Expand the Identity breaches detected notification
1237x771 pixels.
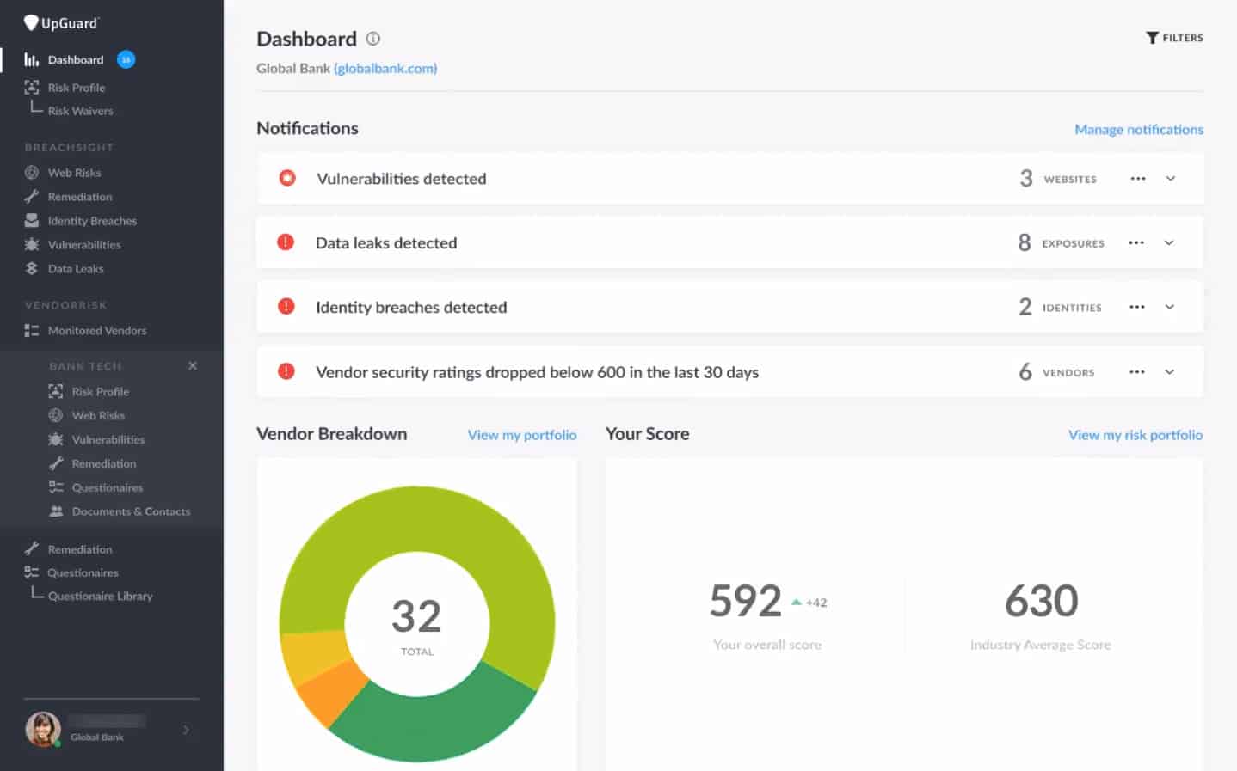(x=1170, y=307)
